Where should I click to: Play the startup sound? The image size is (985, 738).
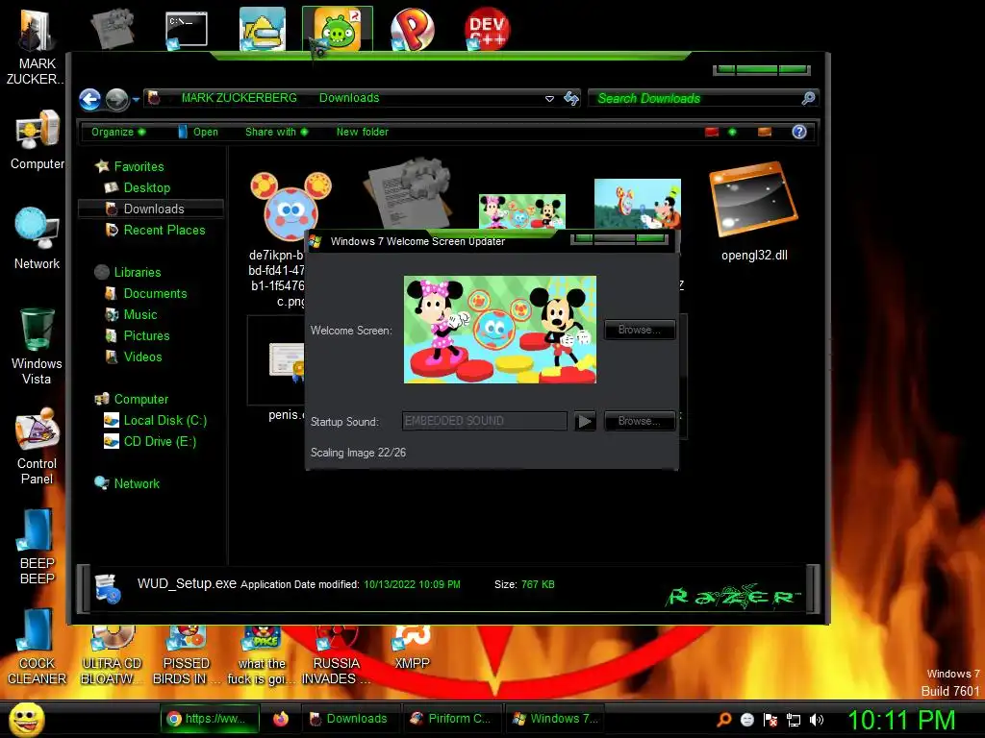pyautogui.click(x=585, y=421)
